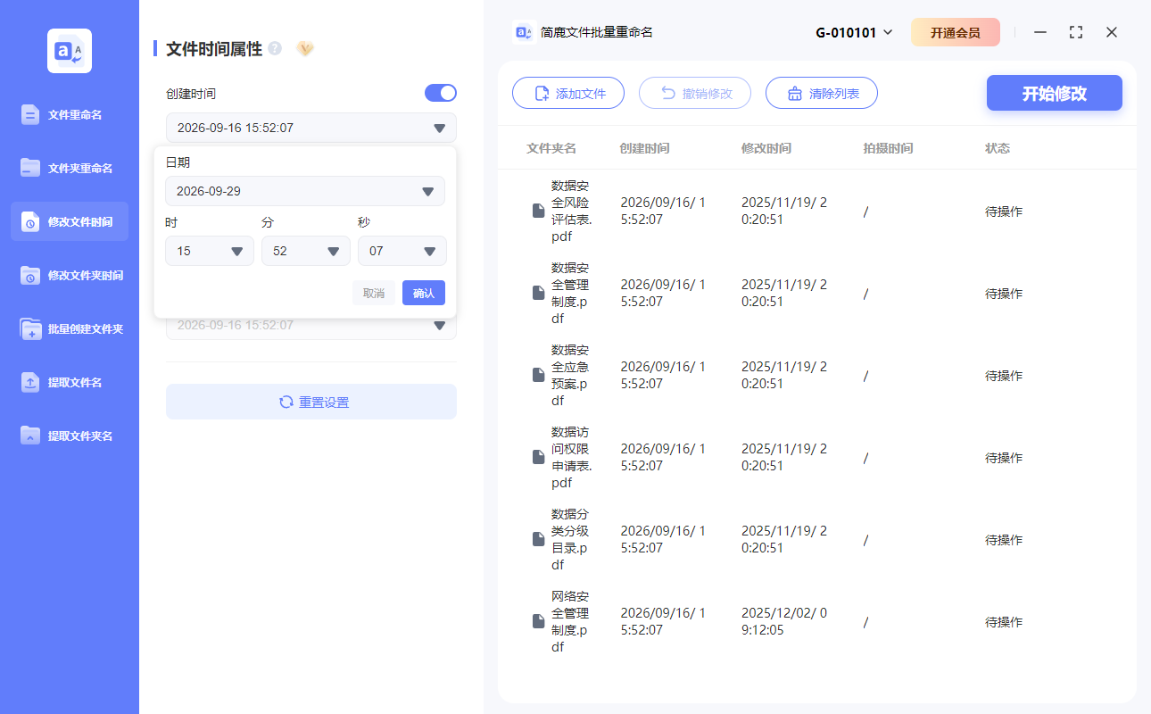Click modified time 2025/12/02 09:12:05
Screen dimensions: 1151x714
tap(784, 622)
